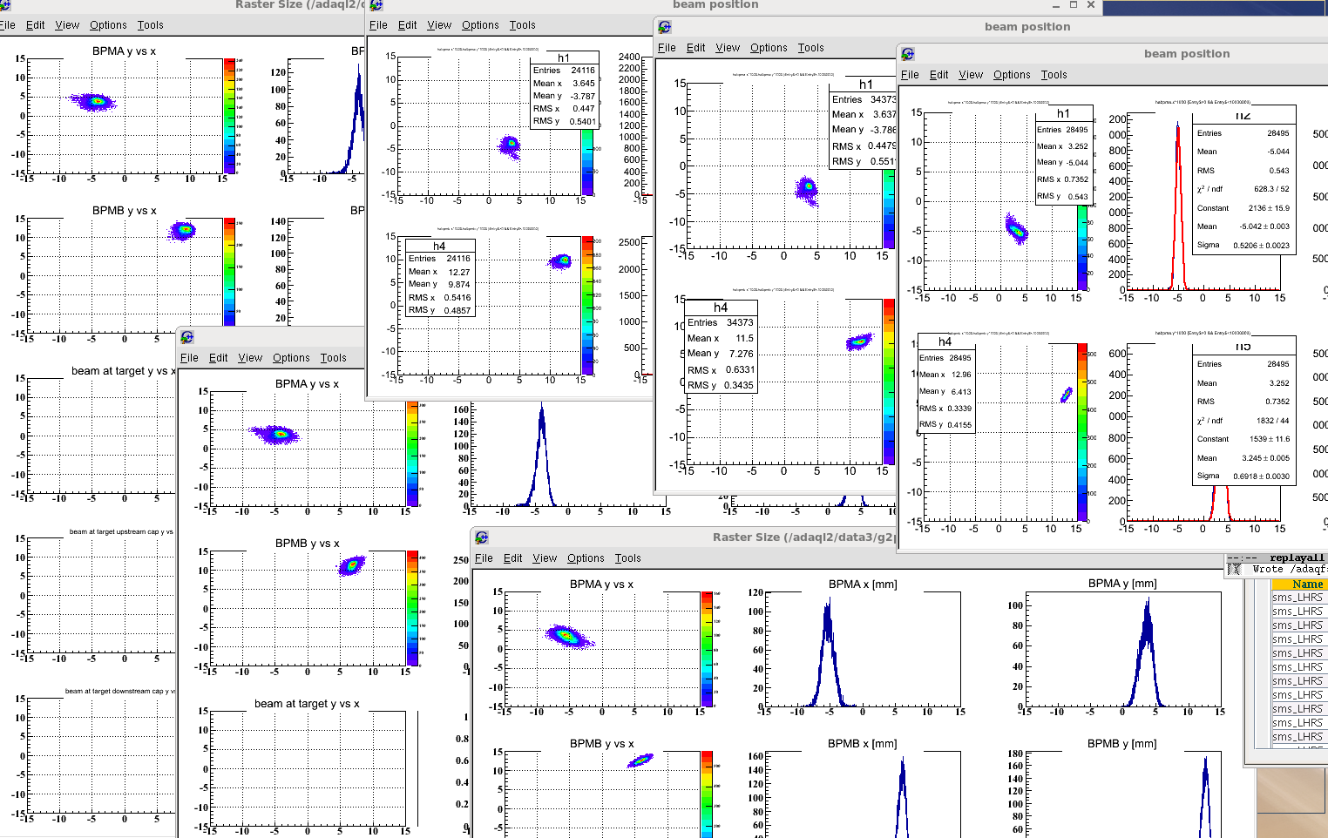Open View menu in window with Entries 28495
Viewport: 1328px width, 838px height.
pyautogui.click(x=971, y=75)
